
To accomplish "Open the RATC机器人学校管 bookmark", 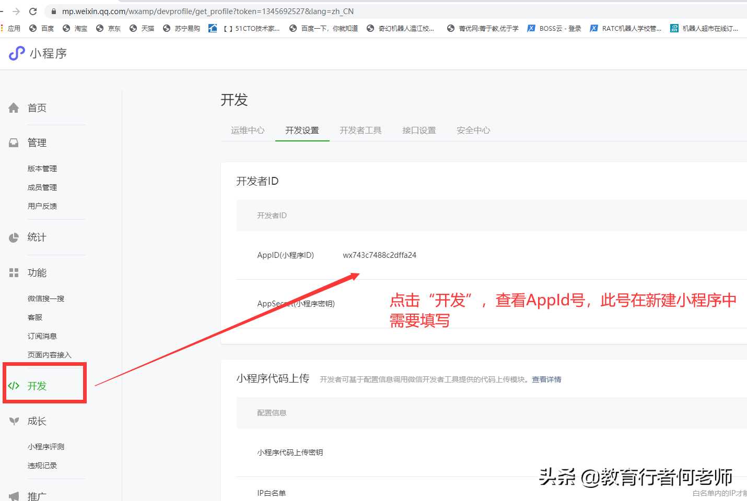I will coord(626,28).
